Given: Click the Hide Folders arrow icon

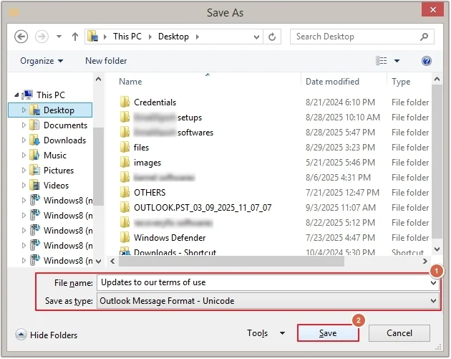Looking at the screenshot, I should [x=21, y=335].
